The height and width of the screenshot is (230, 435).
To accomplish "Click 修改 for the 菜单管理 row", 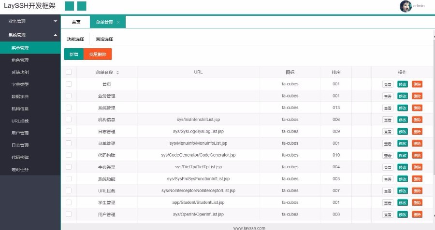I will coord(403,144).
